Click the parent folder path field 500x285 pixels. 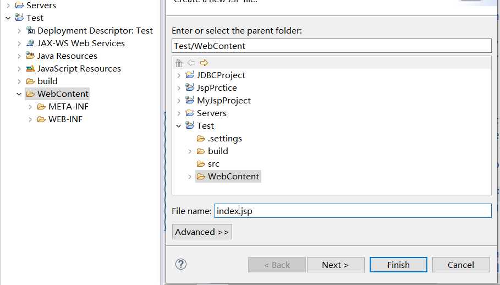pos(332,46)
